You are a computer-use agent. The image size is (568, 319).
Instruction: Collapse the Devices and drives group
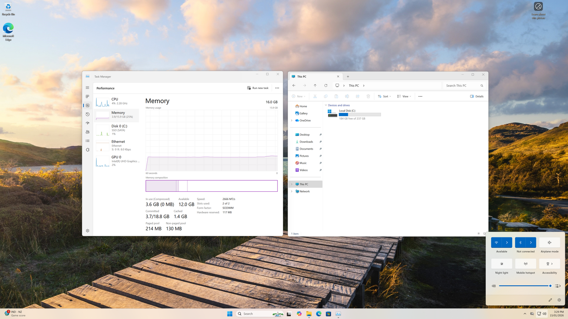pyautogui.click(x=326, y=105)
